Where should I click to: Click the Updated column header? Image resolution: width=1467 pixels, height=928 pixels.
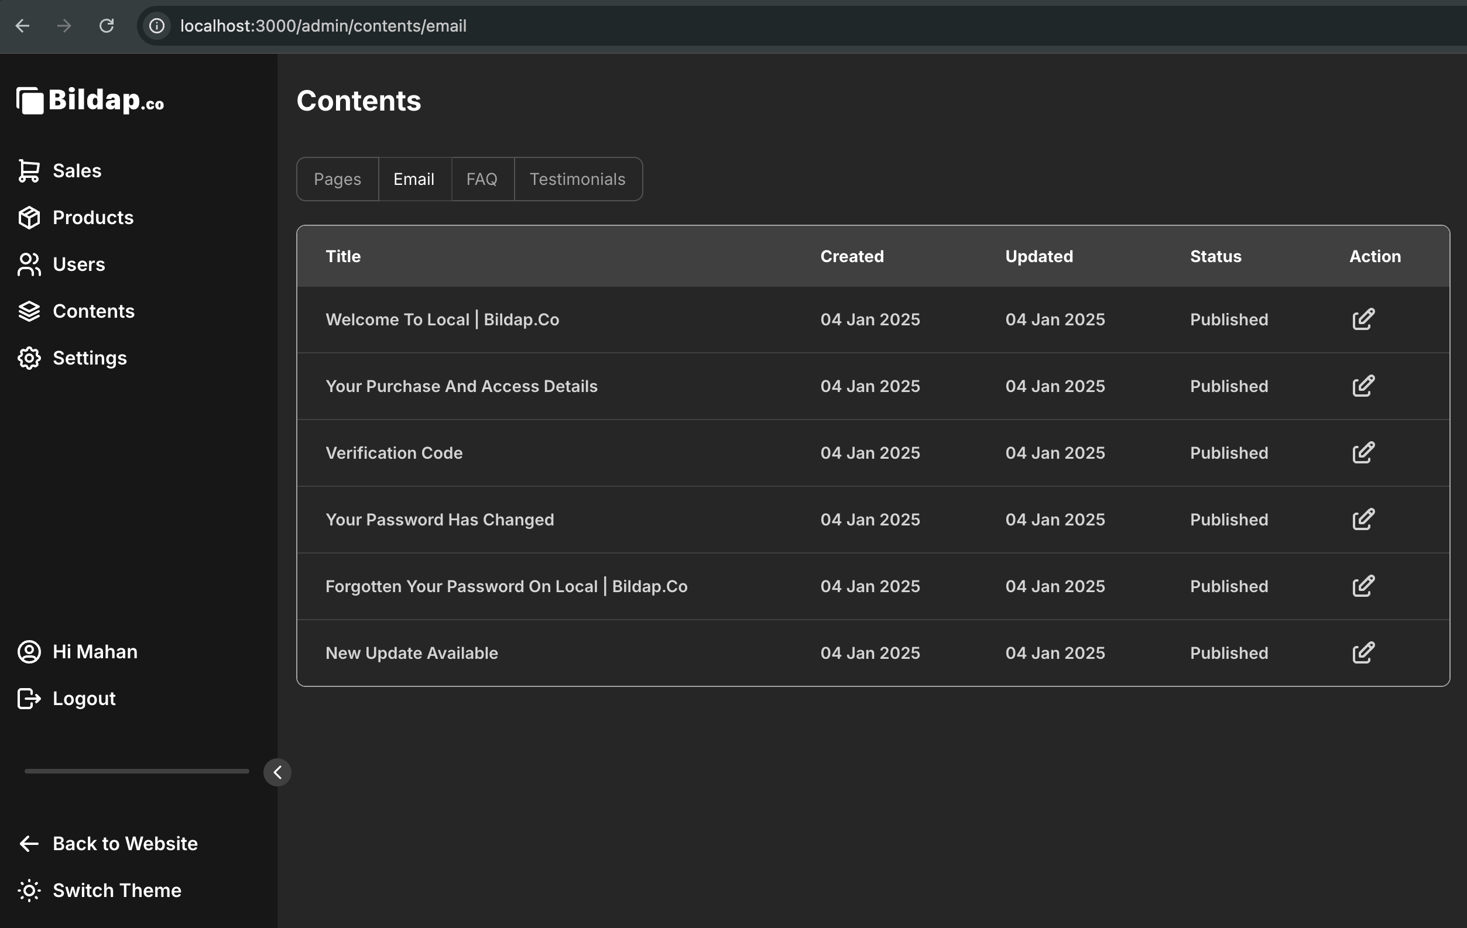[x=1038, y=256]
